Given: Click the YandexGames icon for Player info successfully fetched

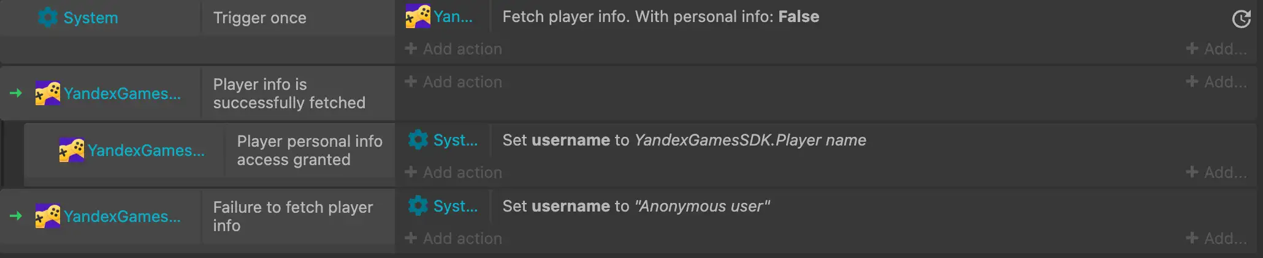Looking at the screenshot, I should (x=47, y=94).
